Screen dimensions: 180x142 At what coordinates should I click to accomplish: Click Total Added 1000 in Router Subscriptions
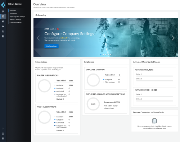pyautogui.click(x=64, y=81)
